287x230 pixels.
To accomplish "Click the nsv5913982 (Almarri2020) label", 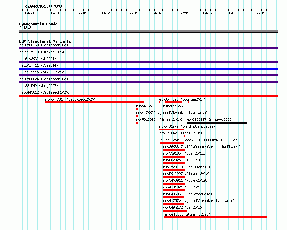I will pos(159,120).
